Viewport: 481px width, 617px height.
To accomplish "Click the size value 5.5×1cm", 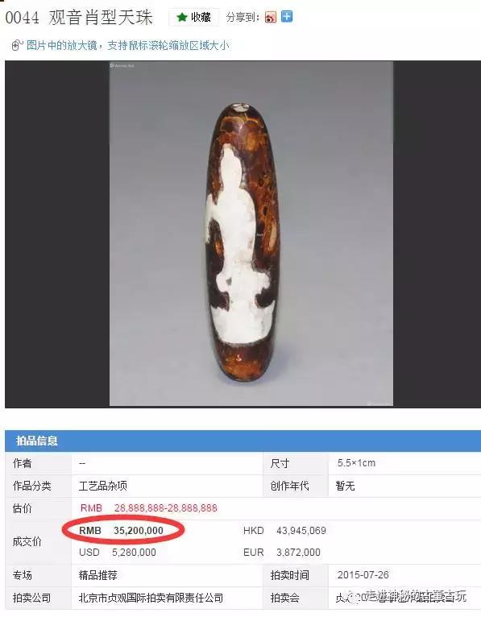I will [x=356, y=463].
